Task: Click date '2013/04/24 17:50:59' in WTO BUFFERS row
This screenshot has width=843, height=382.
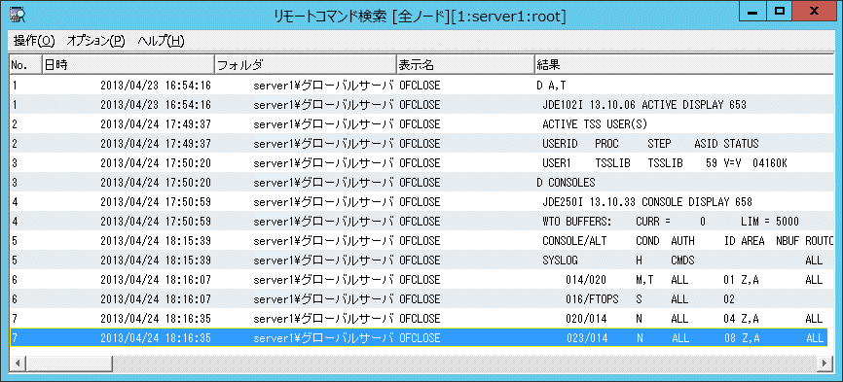Action: [156, 221]
